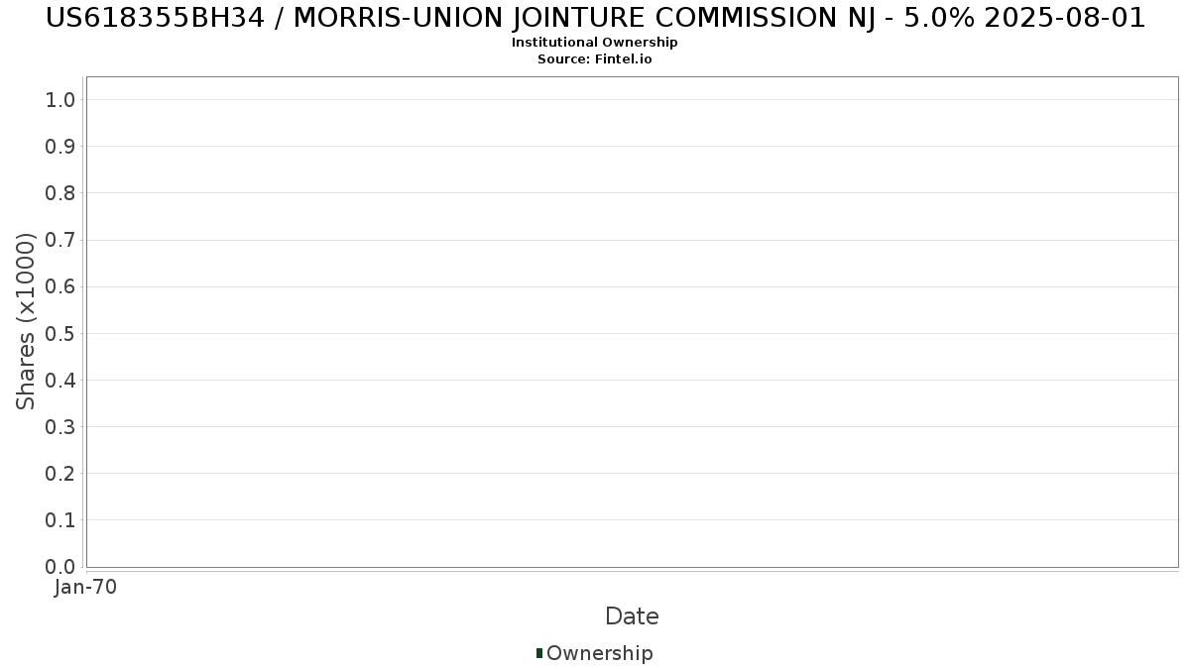Viewport: 1190px width, 669px height.
Task: Select the Date x-axis title
Action: click(632, 616)
